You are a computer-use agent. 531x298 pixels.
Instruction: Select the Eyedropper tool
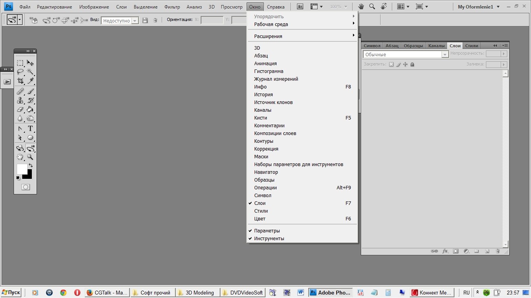pos(30,81)
